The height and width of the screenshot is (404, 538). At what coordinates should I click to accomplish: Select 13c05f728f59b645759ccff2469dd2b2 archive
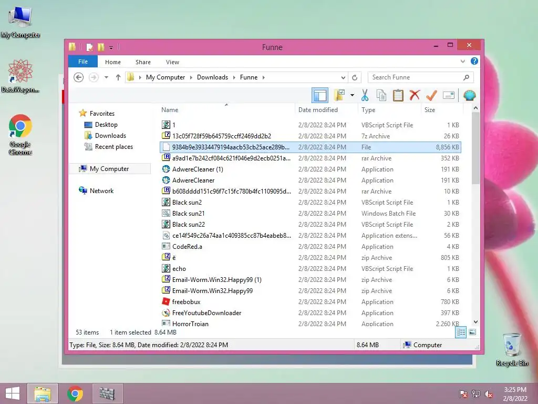coord(311,136)
